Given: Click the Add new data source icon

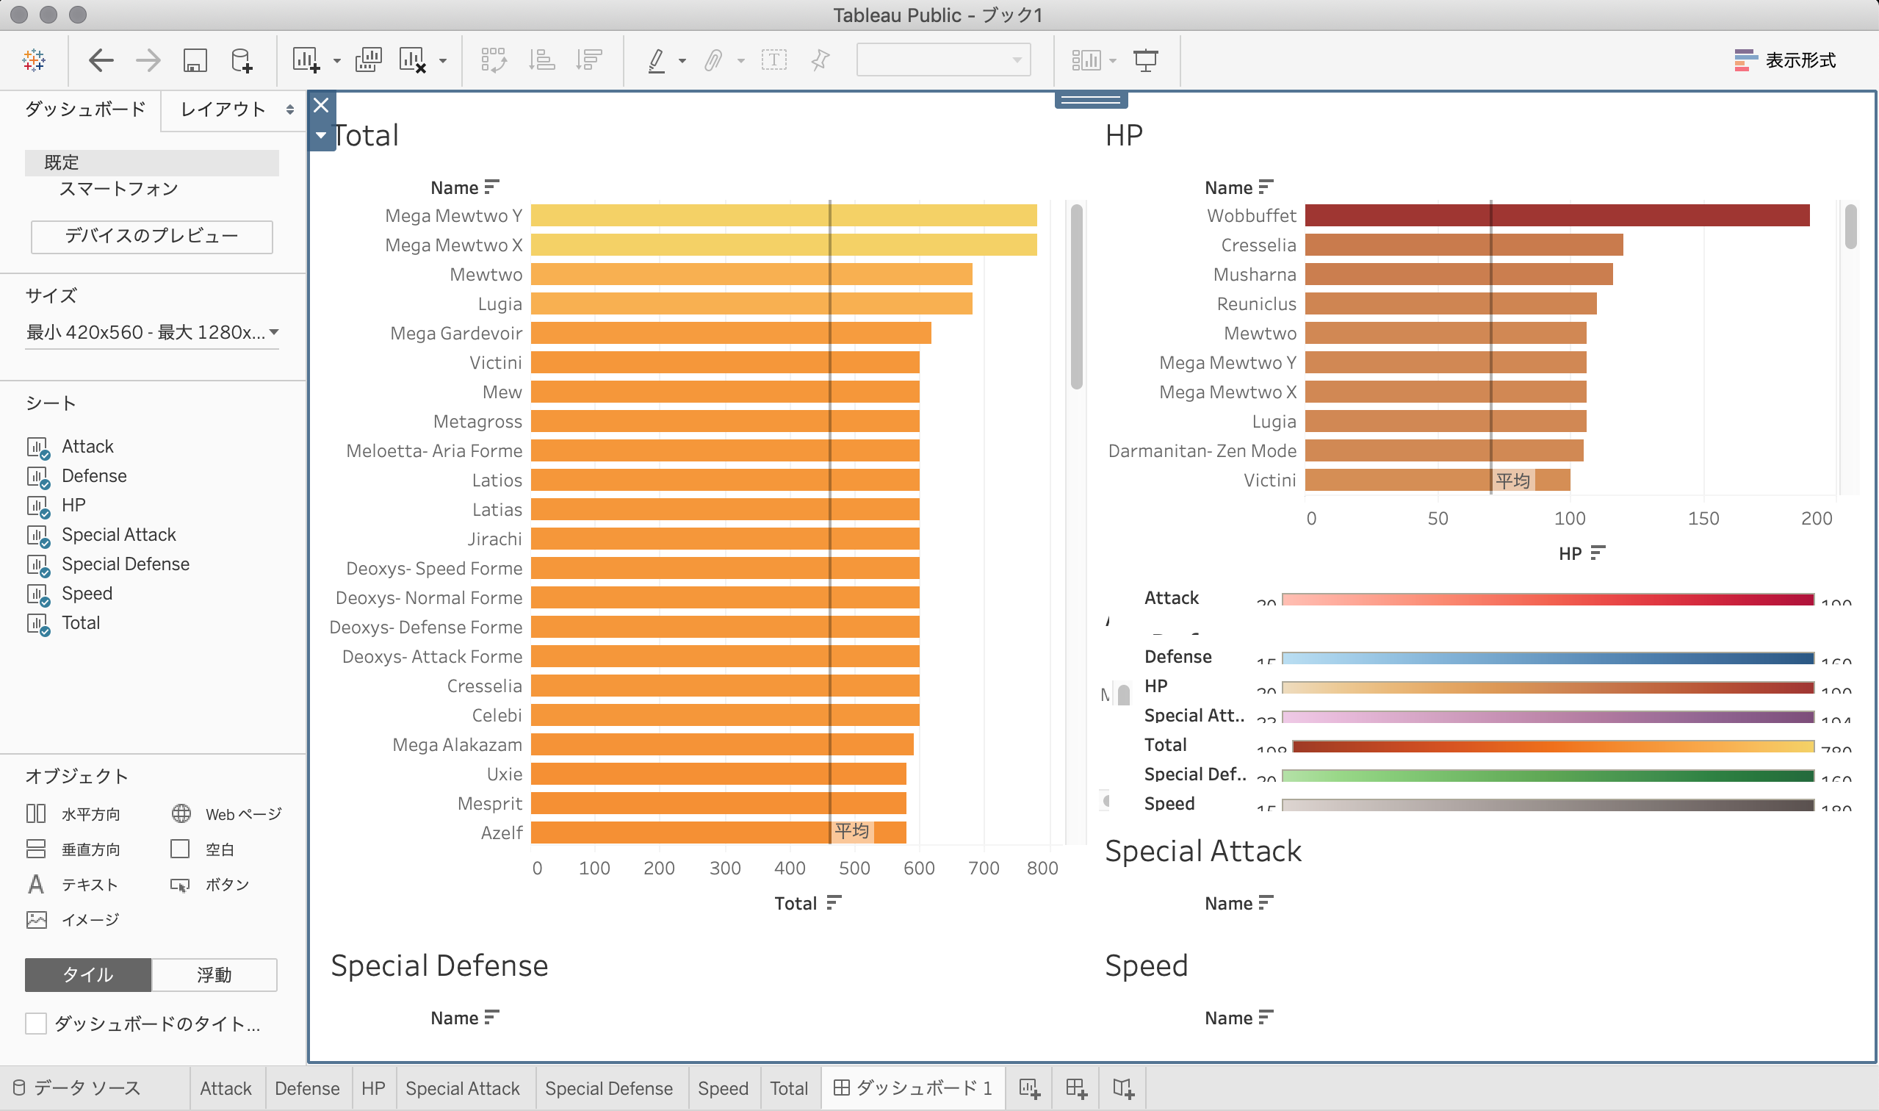Looking at the screenshot, I should pos(242,60).
